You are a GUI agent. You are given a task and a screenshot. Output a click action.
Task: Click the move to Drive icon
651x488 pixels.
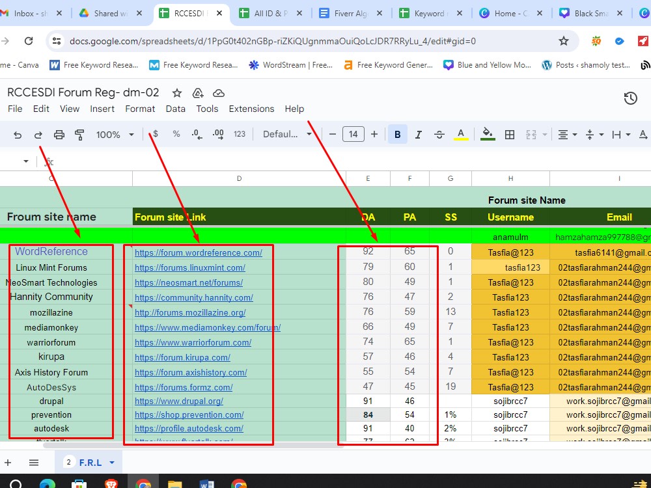pyautogui.click(x=198, y=93)
